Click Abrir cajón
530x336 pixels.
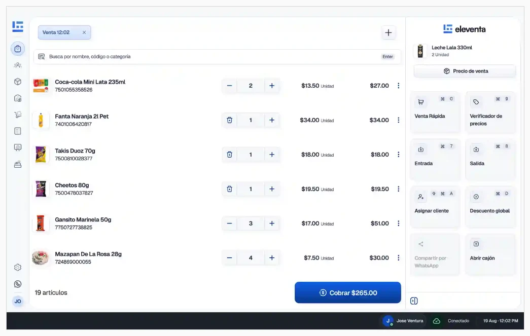490,254
